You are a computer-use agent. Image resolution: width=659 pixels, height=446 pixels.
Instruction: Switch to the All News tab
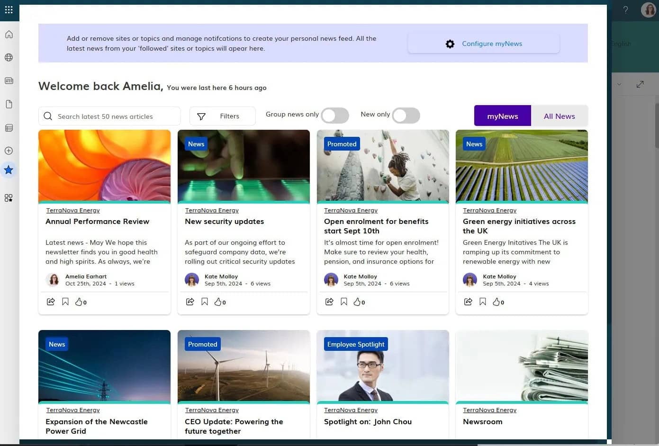(x=560, y=116)
